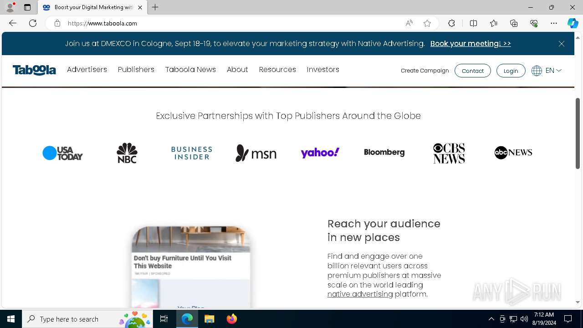Dismiss the DMEXCO announcement banner
Image resolution: width=583 pixels, height=328 pixels.
click(562, 44)
